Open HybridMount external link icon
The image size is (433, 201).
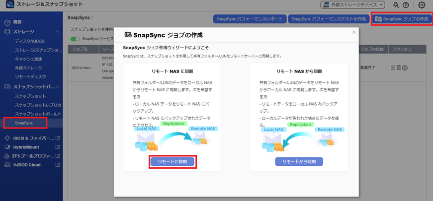pos(58,147)
